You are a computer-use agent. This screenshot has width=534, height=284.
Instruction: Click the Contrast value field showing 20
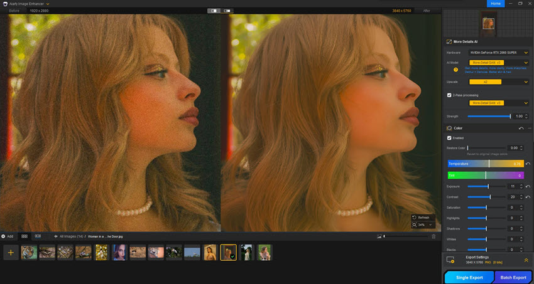tap(513, 197)
